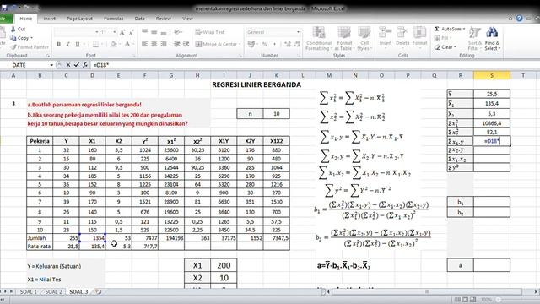Increase font size with A-up icon
This screenshot has width=540, height=304.
pyautogui.click(x=121, y=32)
